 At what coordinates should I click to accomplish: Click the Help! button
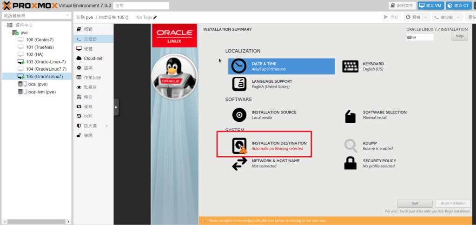coord(459,36)
